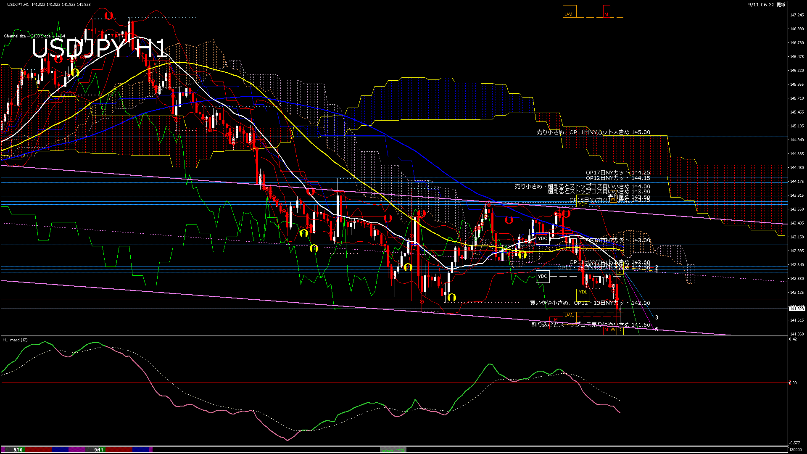
Task: Click the 'OP18日NYカット 143.00' label
Action: [618, 240]
